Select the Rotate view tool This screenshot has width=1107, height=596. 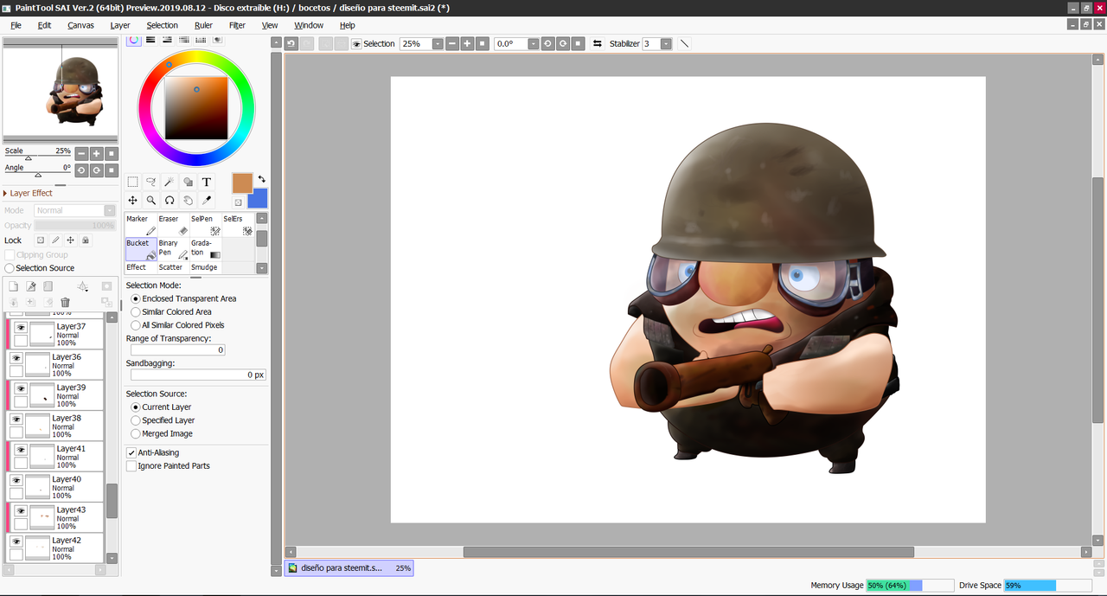(x=170, y=200)
